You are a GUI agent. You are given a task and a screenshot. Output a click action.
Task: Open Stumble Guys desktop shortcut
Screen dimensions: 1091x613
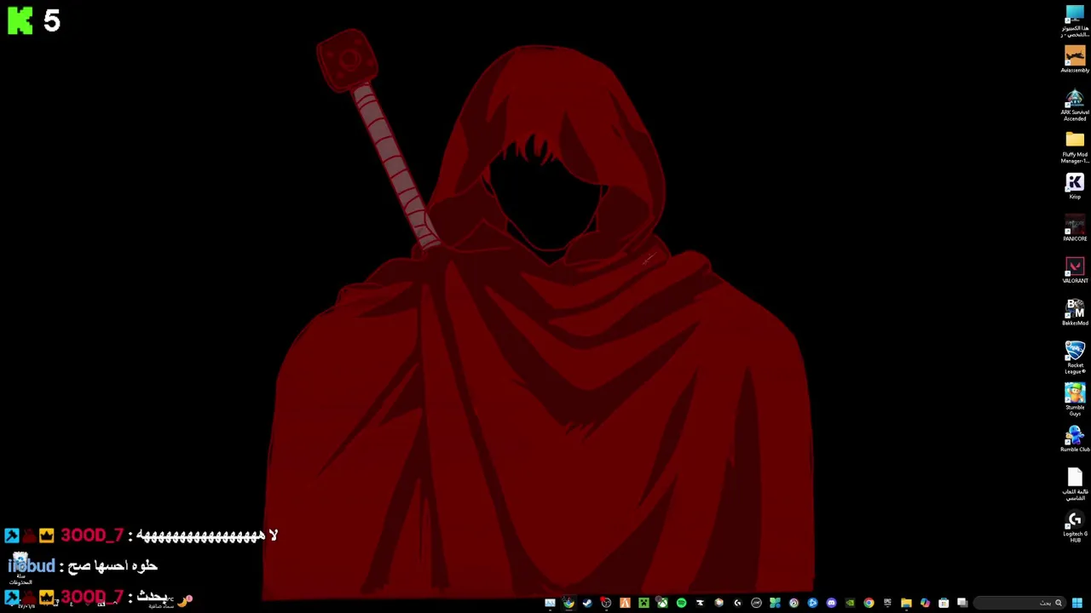pyautogui.click(x=1074, y=399)
